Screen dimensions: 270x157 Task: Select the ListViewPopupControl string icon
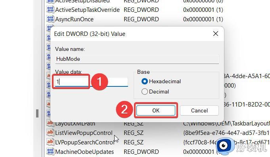[x=50, y=133]
